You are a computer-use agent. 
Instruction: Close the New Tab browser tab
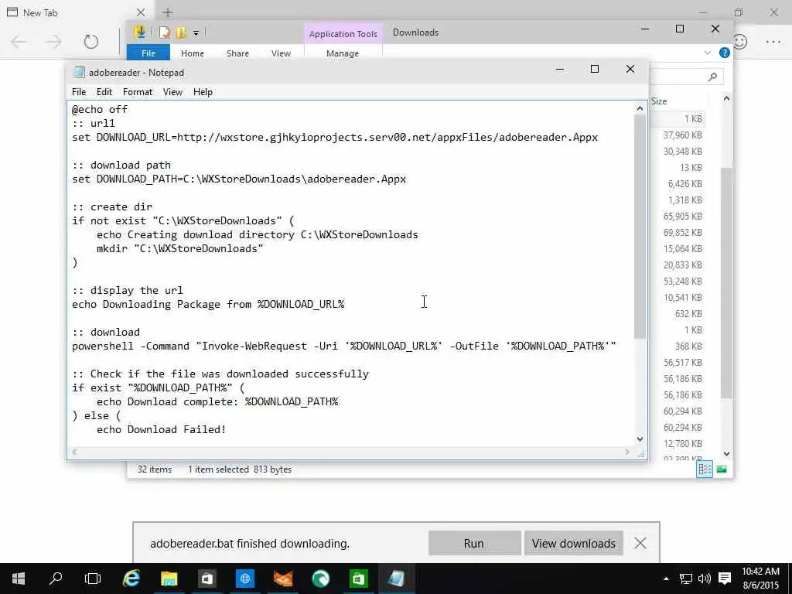click(x=141, y=12)
